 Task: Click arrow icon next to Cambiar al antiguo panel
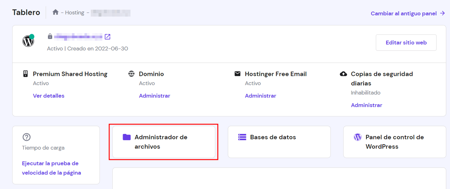[442, 14]
